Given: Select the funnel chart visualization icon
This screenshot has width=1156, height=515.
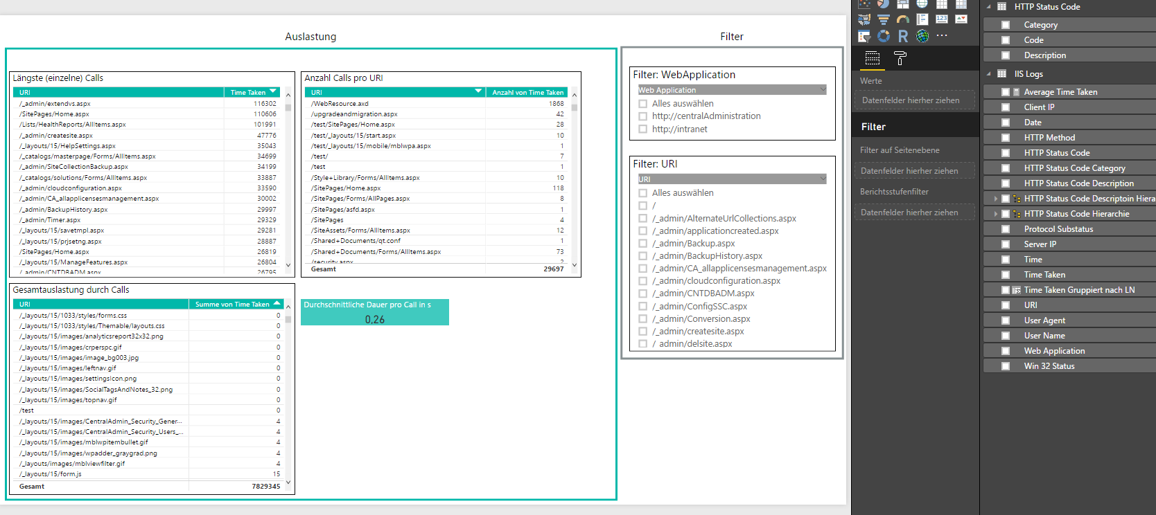Looking at the screenshot, I should (x=884, y=19).
